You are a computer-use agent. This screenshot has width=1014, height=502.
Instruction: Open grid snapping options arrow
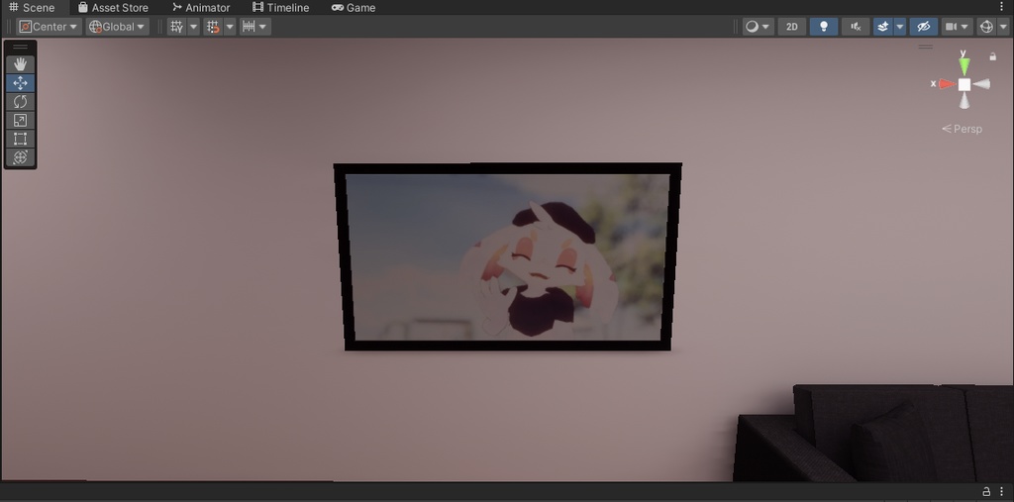point(230,27)
